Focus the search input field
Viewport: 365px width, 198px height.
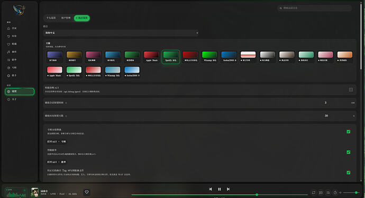tap(314, 8)
